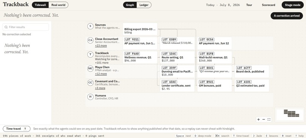The height and width of the screenshot is (138, 306).
Task: Open LOT 0C54 AP payment run card
Action: pyautogui.click(x=215, y=43)
